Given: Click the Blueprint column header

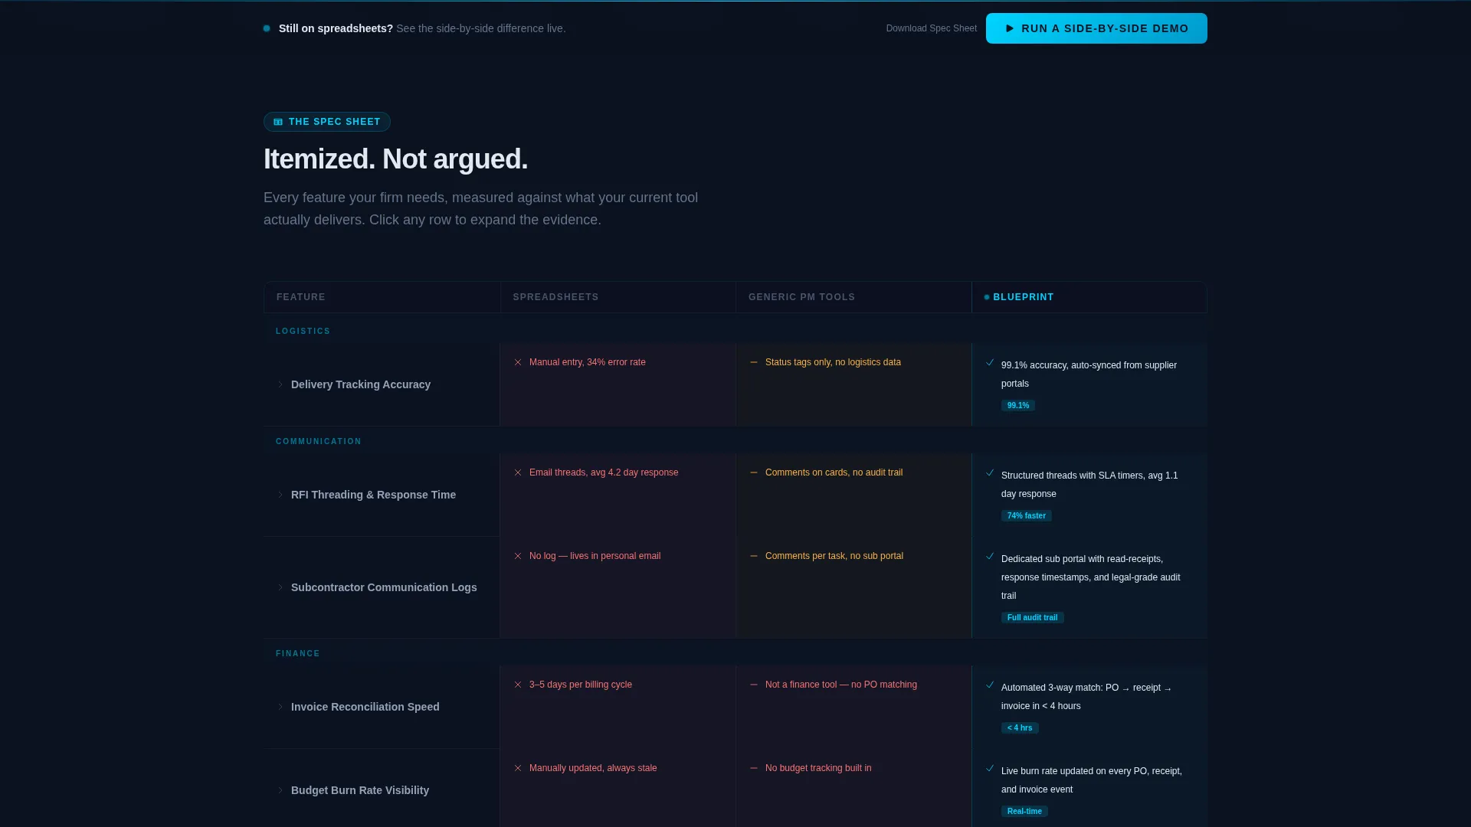Looking at the screenshot, I should [1089, 297].
